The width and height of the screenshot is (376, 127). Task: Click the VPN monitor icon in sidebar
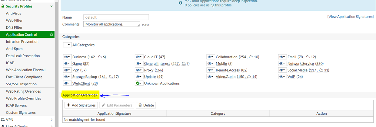(3, 120)
